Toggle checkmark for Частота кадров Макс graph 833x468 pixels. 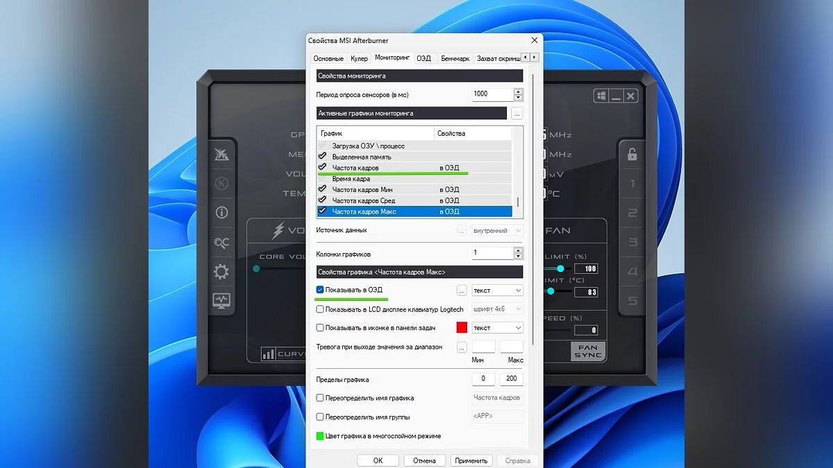tap(322, 211)
